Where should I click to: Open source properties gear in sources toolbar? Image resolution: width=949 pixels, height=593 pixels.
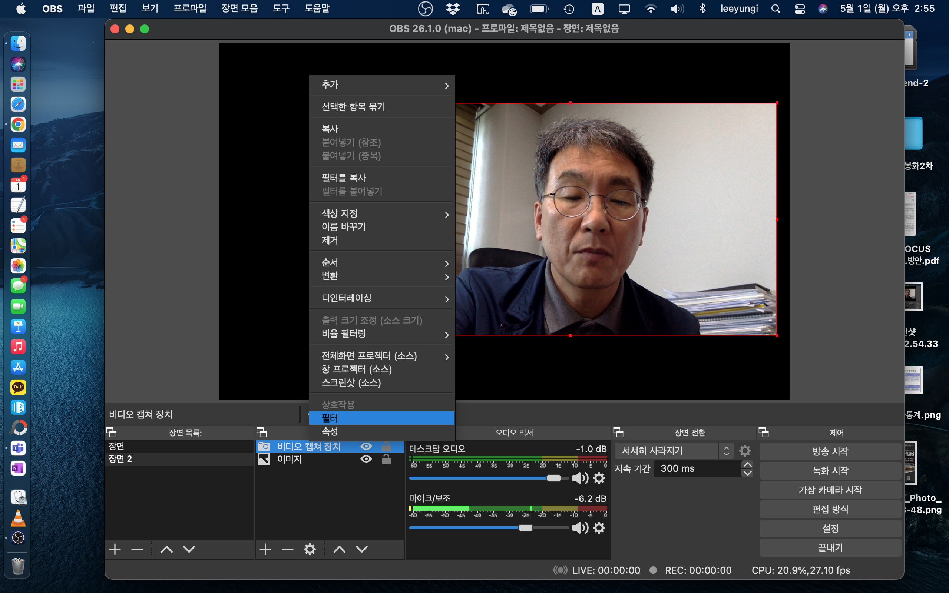click(x=310, y=550)
